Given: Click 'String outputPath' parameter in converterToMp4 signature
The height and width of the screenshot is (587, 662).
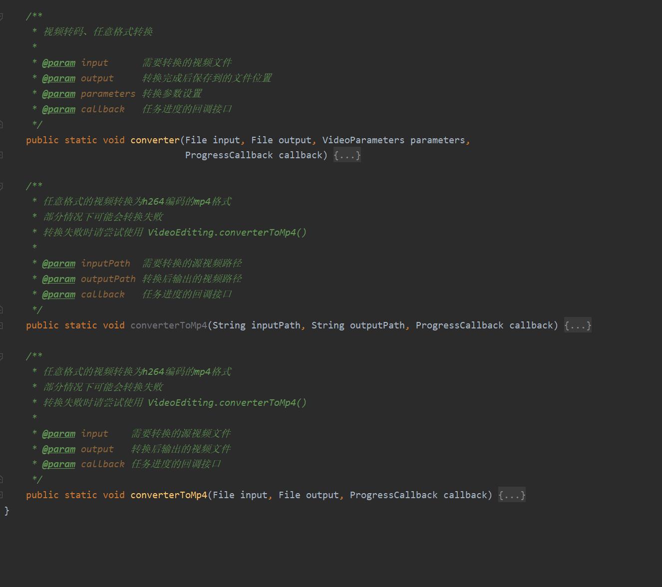Looking at the screenshot, I should coord(358,325).
